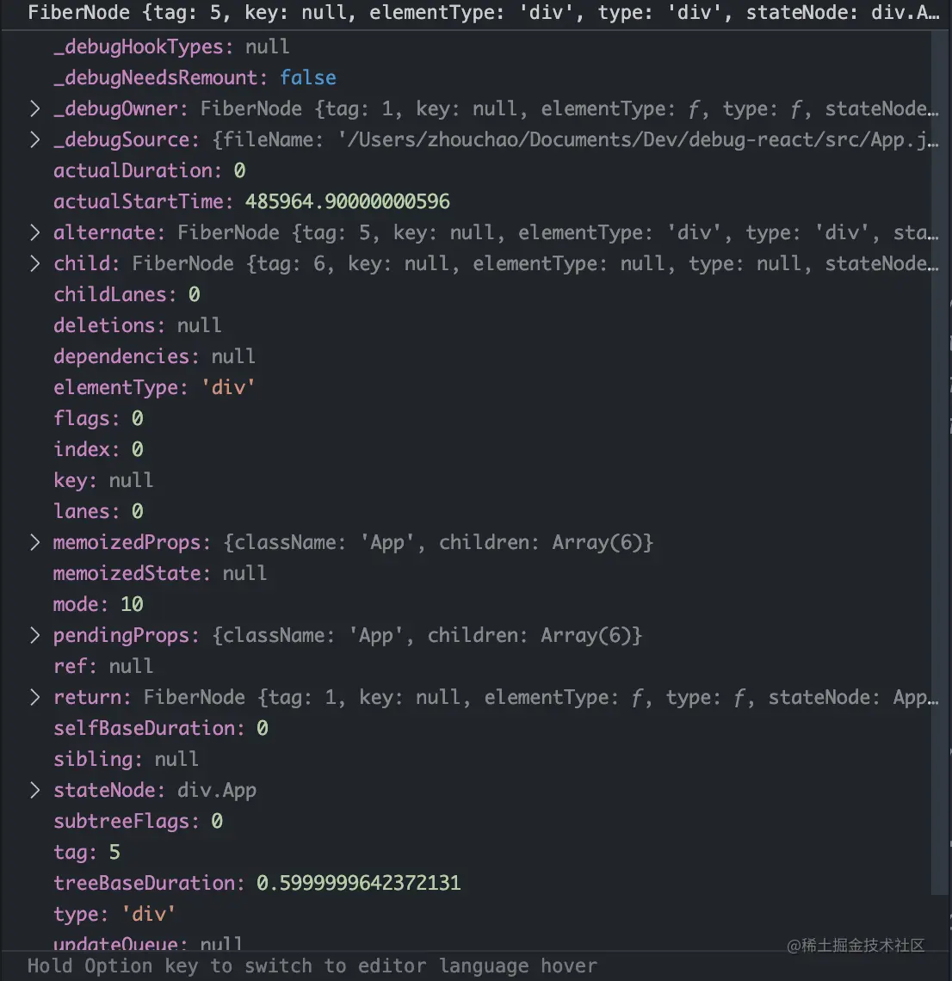Expand the return FiberNode property
The width and height of the screenshot is (952, 981).
pos(35,698)
